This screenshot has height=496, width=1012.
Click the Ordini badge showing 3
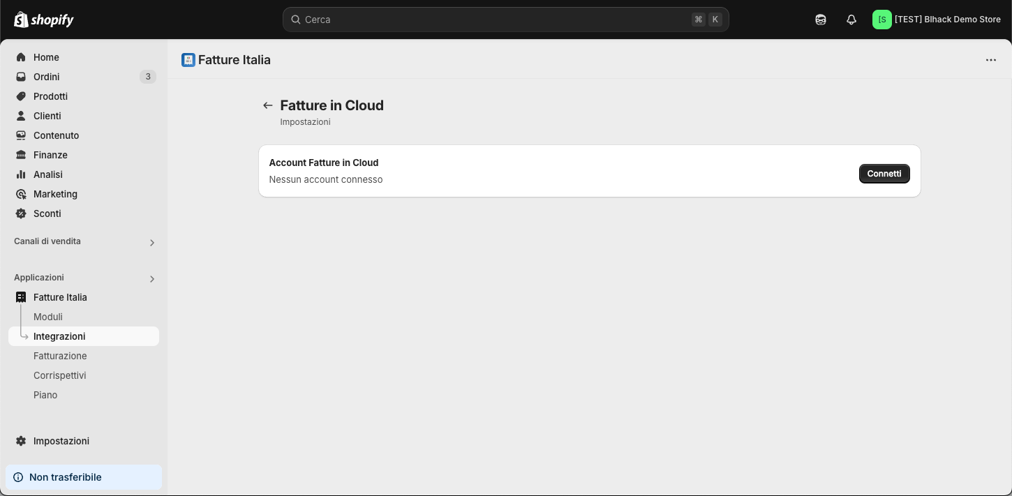[x=147, y=77]
